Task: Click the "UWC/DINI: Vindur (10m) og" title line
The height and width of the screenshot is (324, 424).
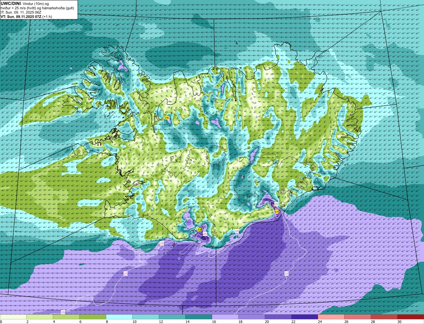Action: click(25, 3)
